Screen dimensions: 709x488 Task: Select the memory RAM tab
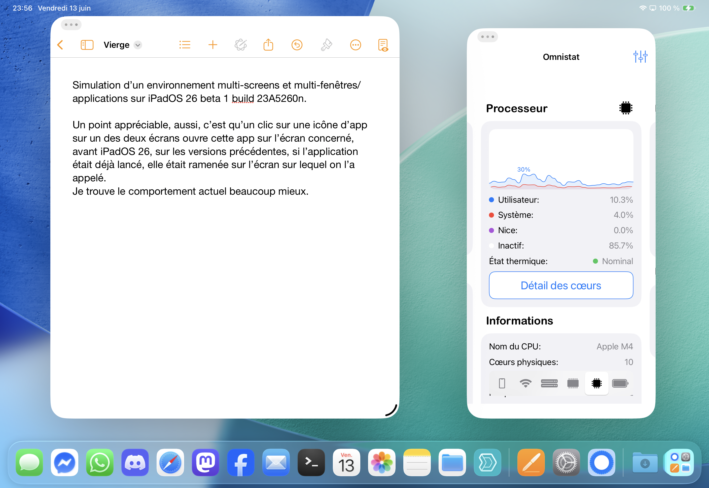point(573,383)
